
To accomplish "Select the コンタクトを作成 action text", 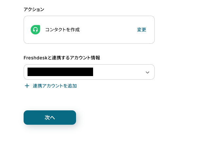I will point(62,30).
